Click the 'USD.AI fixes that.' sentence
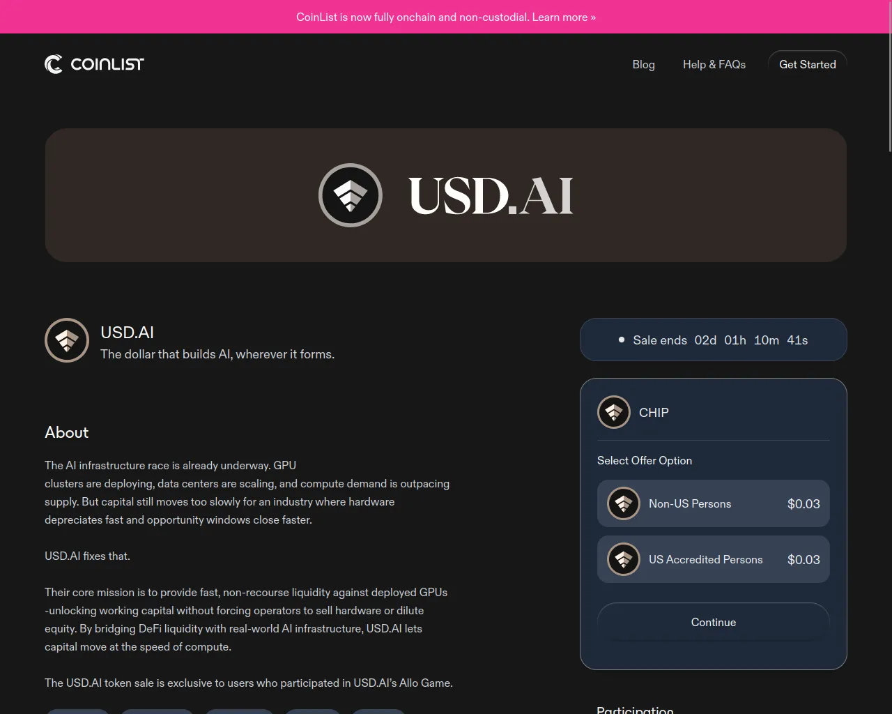892x714 pixels. point(88,556)
